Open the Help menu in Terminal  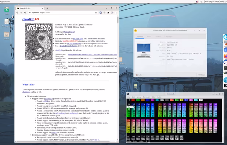pyautogui.click(x=159, y=97)
